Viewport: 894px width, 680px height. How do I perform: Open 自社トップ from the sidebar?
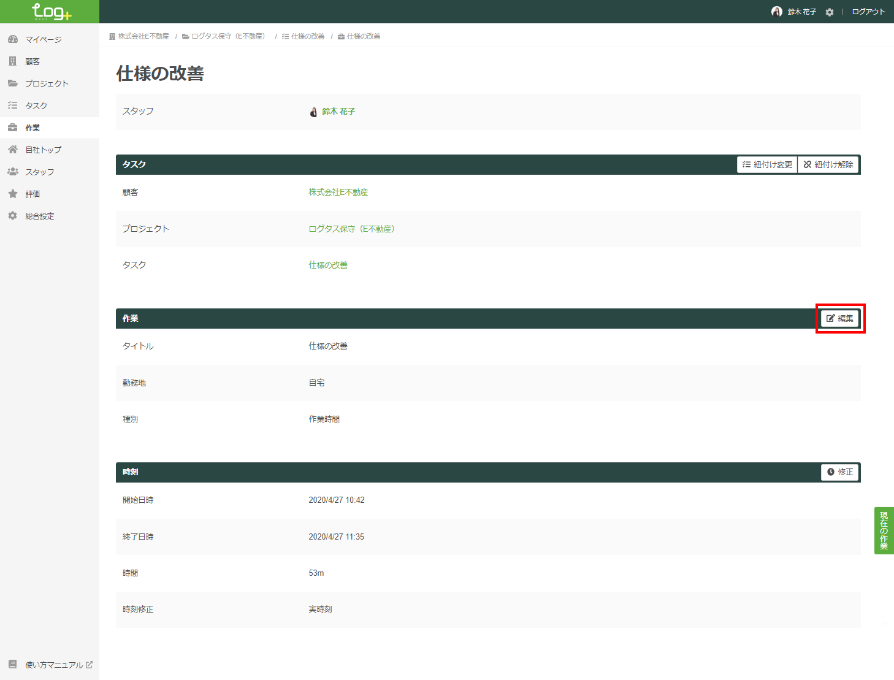[x=43, y=150]
